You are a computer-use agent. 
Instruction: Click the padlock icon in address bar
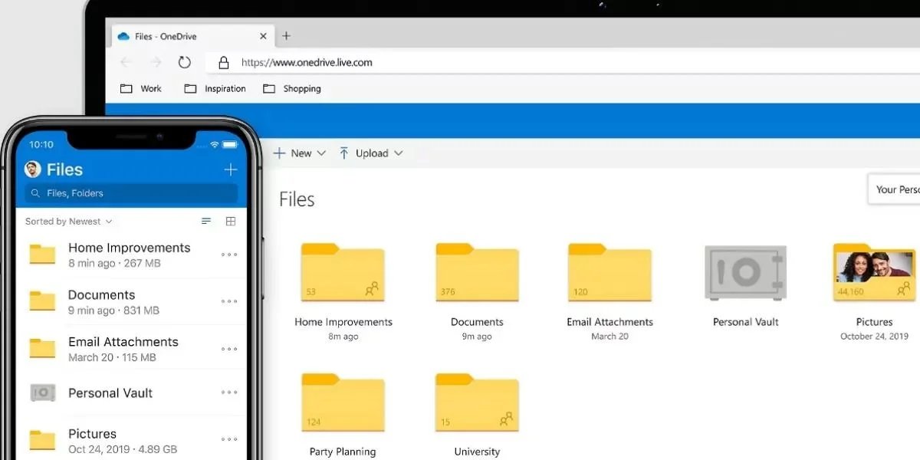pyautogui.click(x=224, y=63)
